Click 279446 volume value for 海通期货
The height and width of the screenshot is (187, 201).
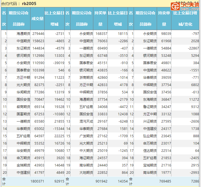pyautogui.click(x=38, y=34)
